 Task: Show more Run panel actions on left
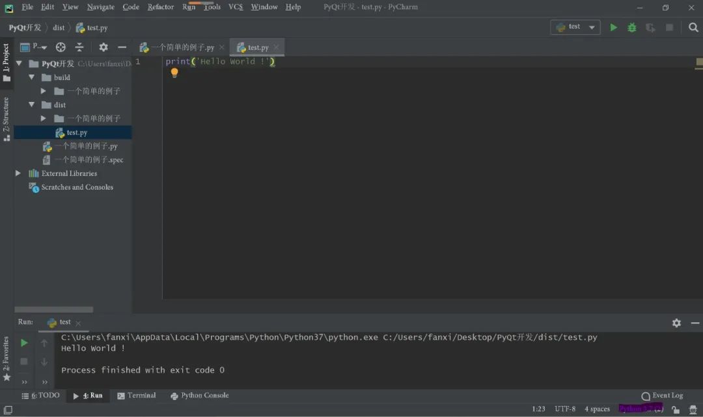(x=25, y=382)
